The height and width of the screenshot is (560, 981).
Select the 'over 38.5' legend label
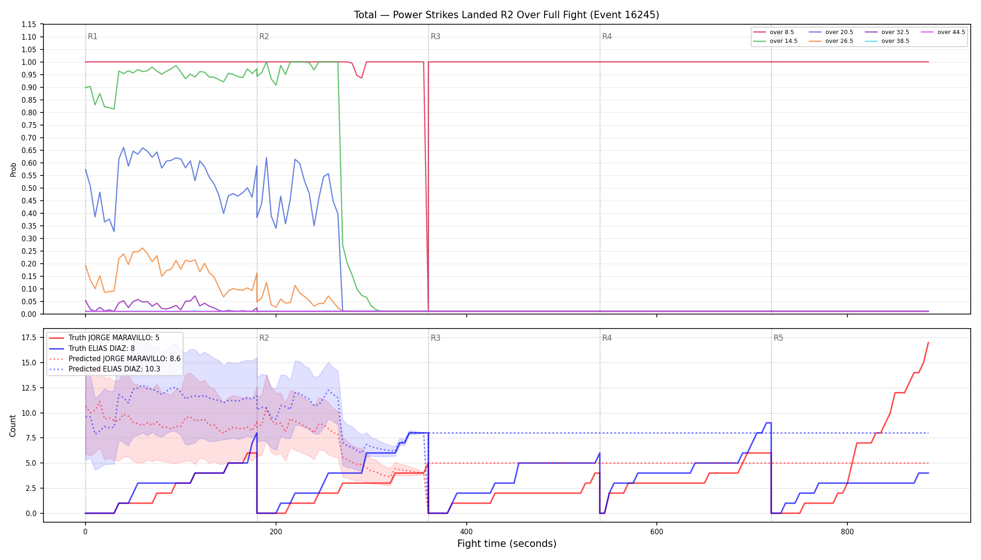point(895,41)
